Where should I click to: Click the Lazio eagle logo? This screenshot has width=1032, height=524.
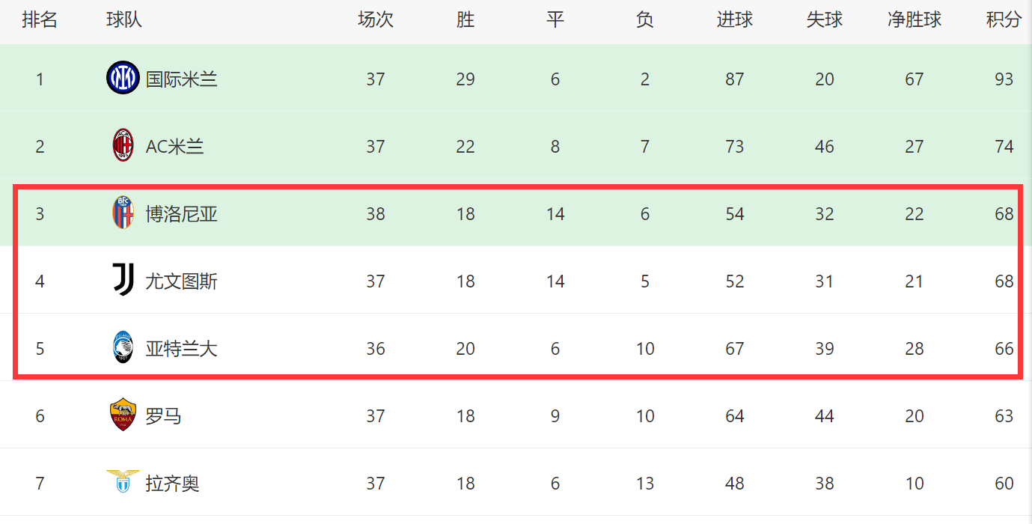point(123,481)
